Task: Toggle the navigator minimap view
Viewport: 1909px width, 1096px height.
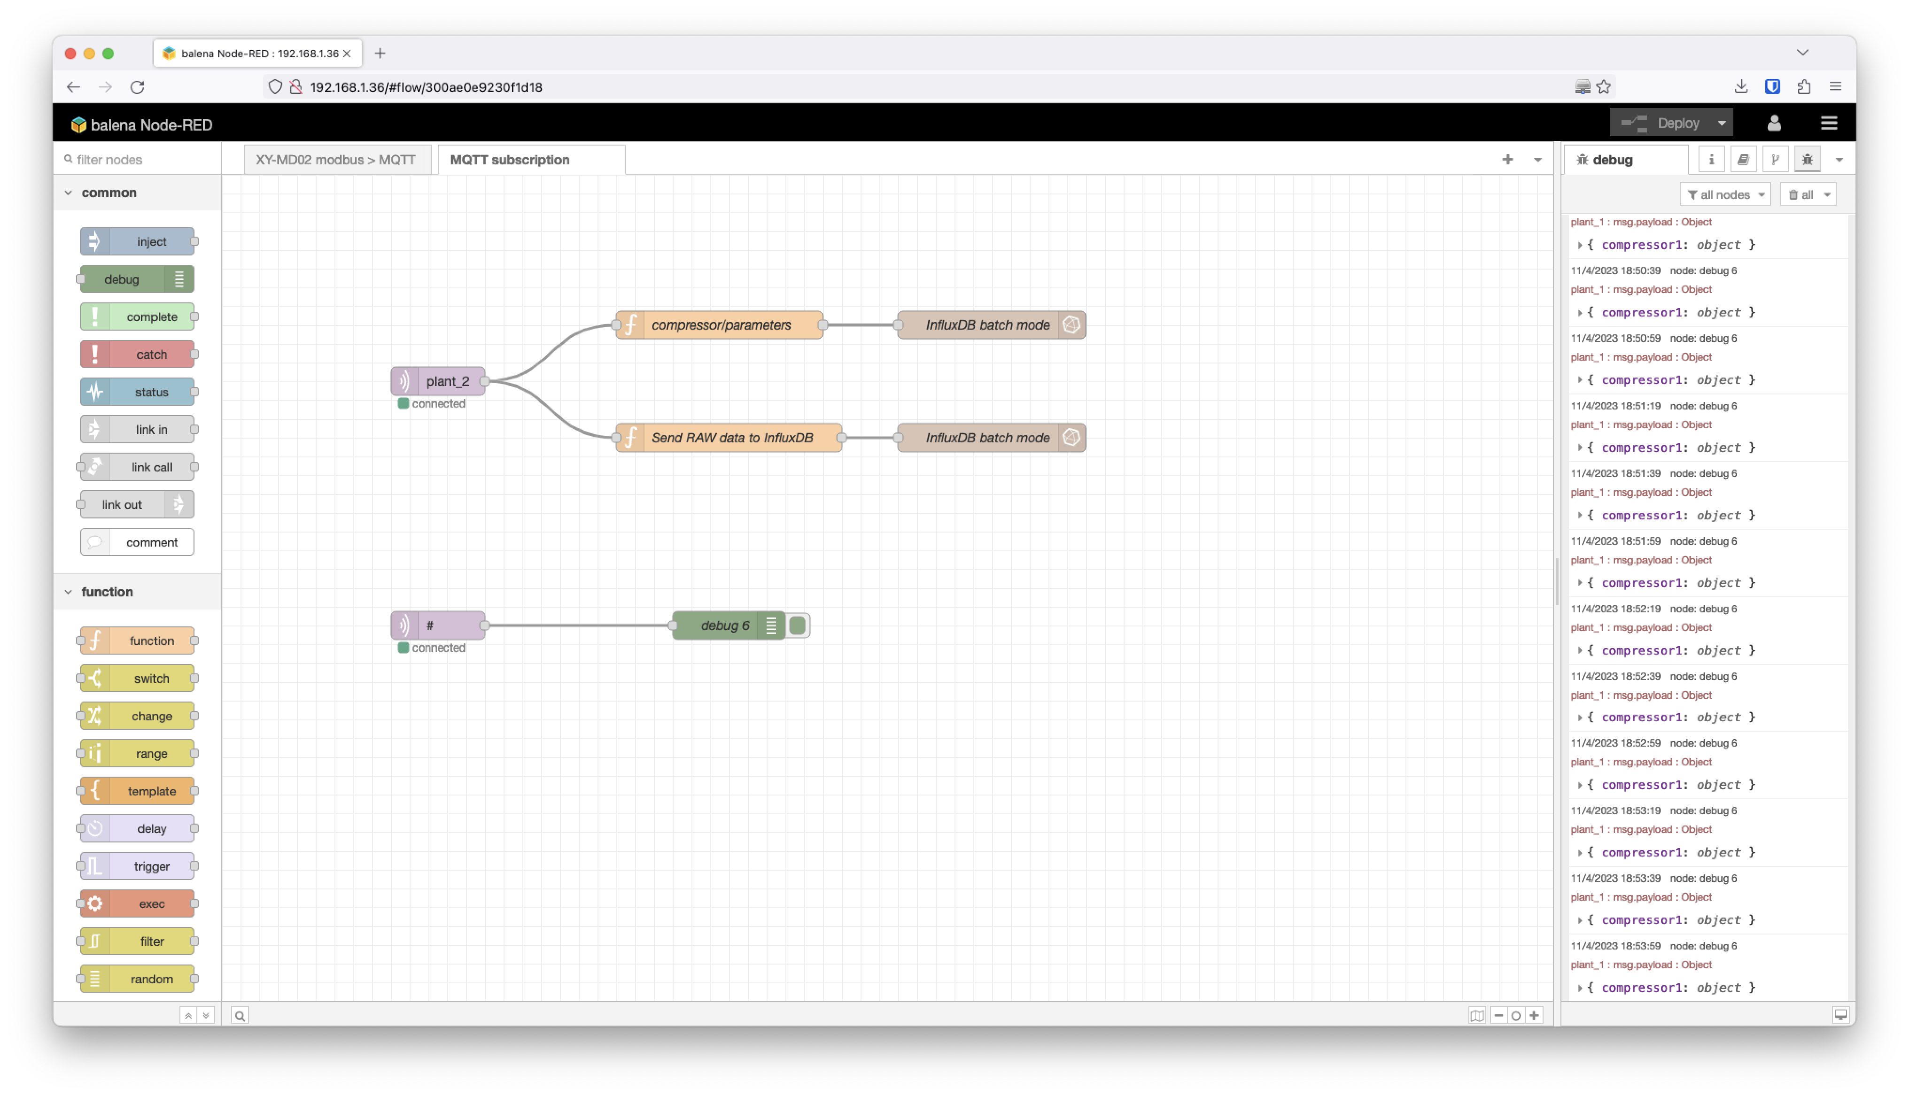Action: pyautogui.click(x=1478, y=1015)
